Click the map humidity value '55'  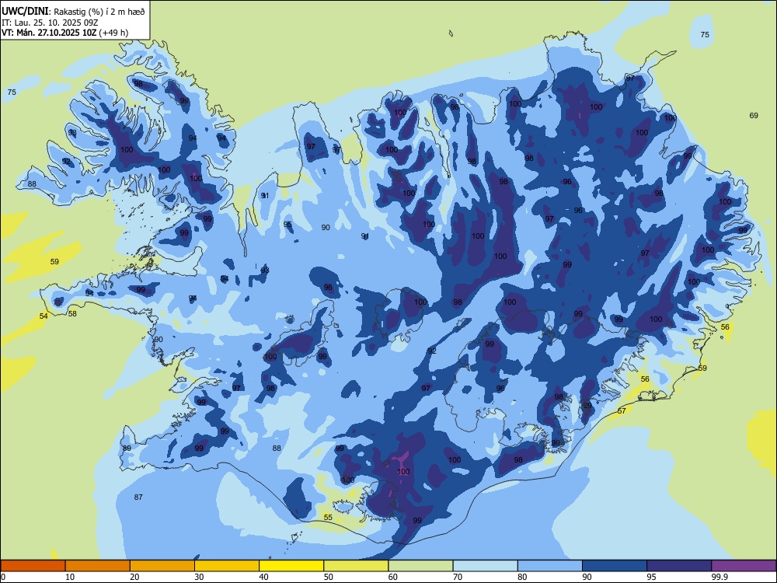click(328, 517)
